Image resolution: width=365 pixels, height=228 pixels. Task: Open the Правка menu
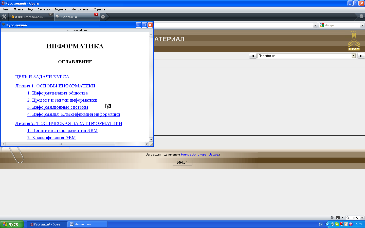pyautogui.click(x=19, y=9)
